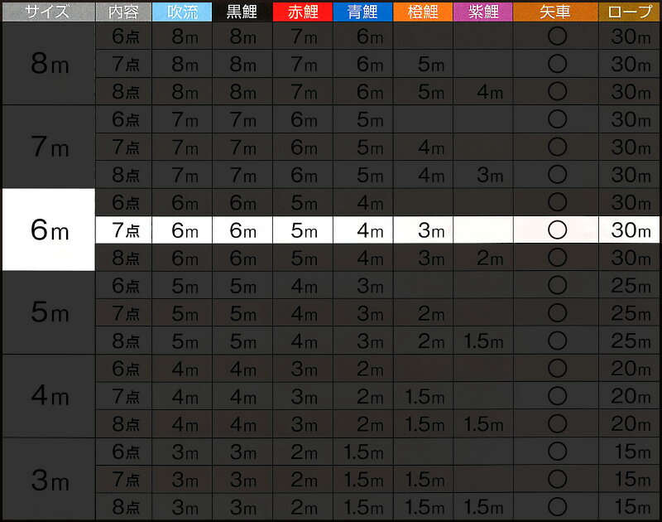Select the ロープ column header
This screenshot has height=522, width=662.
coord(630,12)
